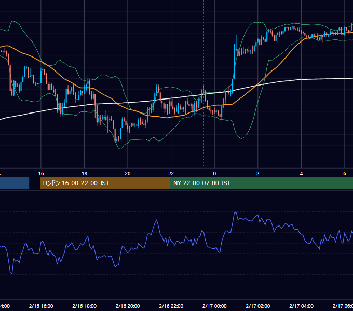
Task: Click the bottom axis label 2/17 02:00
Action: (258, 306)
